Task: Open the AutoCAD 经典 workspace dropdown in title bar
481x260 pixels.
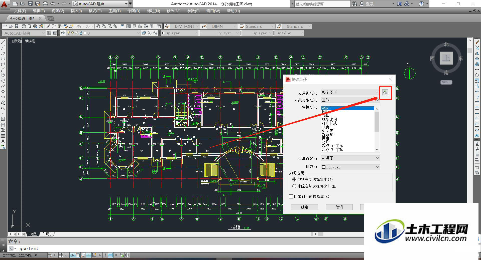Action: 100,4
